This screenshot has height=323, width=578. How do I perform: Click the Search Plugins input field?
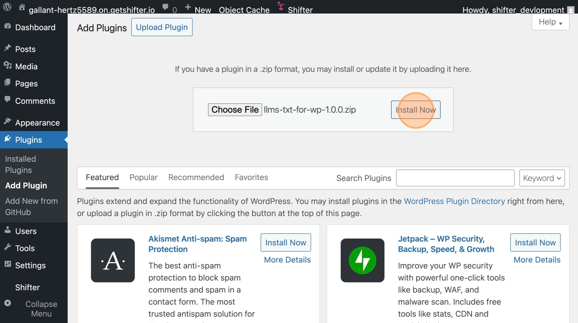[455, 178]
